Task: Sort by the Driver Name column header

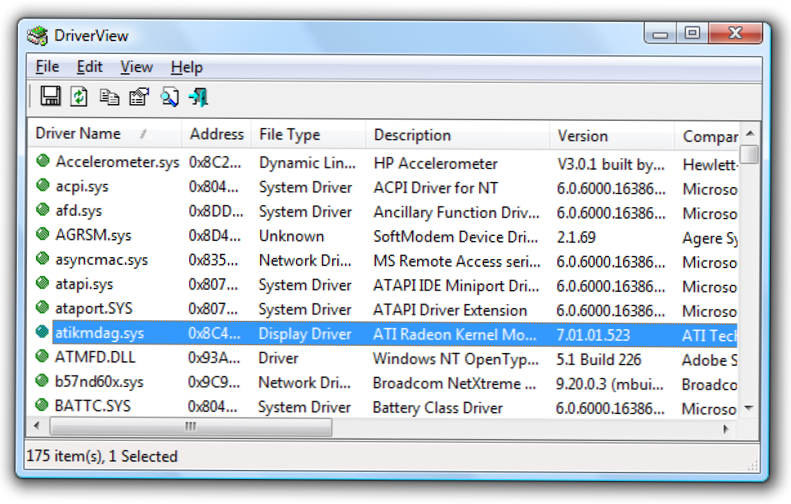Action: click(x=78, y=134)
